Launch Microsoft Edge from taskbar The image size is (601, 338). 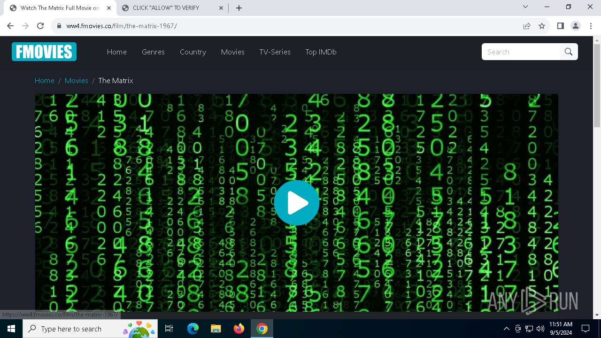pyautogui.click(x=193, y=329)
